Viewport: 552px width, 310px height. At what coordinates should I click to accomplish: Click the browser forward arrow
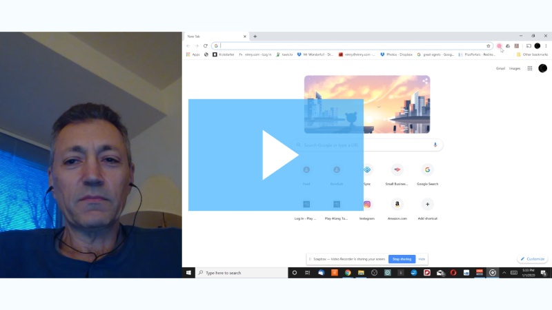197,46
